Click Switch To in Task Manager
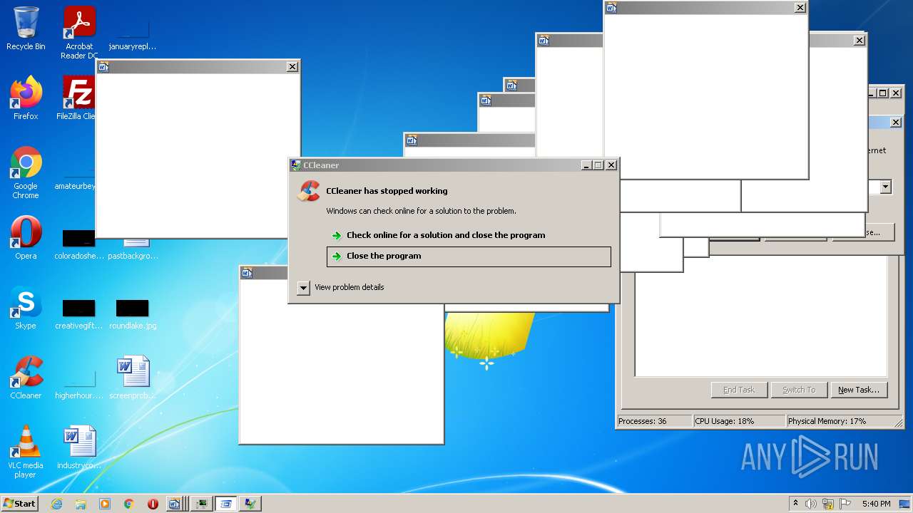Image resolution: width=913 pixels, height=513 pixels. [799, 390]
